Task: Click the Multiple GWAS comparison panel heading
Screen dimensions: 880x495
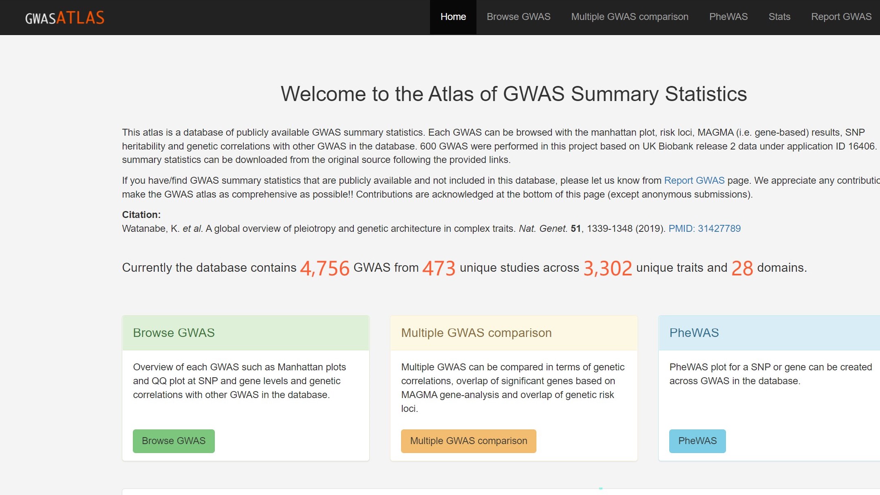Action: click(x=476, y=333)
